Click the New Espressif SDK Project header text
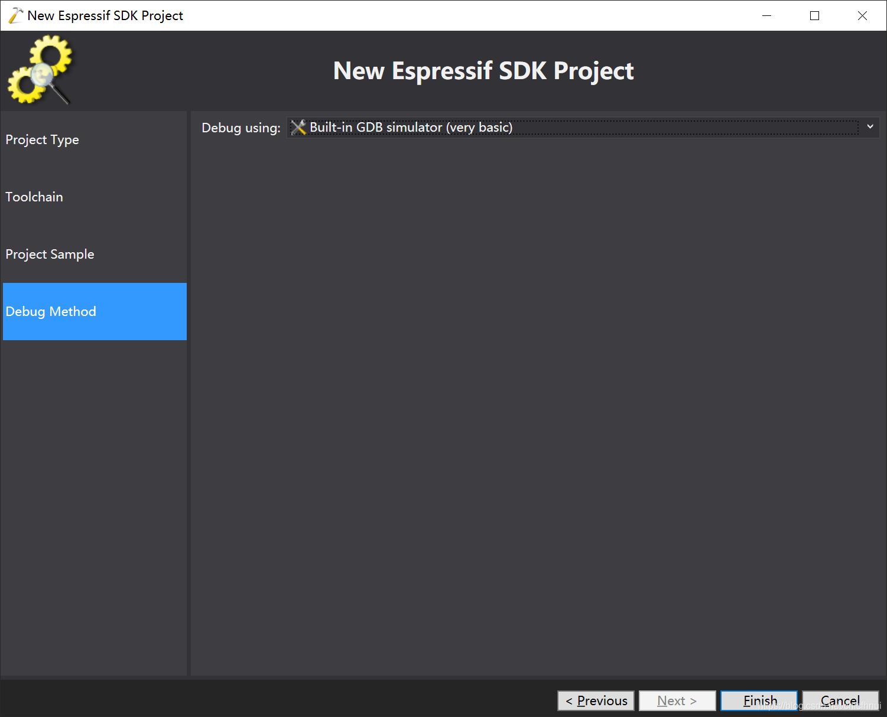The width and height of the screenshot is (887, 717). pos(483,70)
